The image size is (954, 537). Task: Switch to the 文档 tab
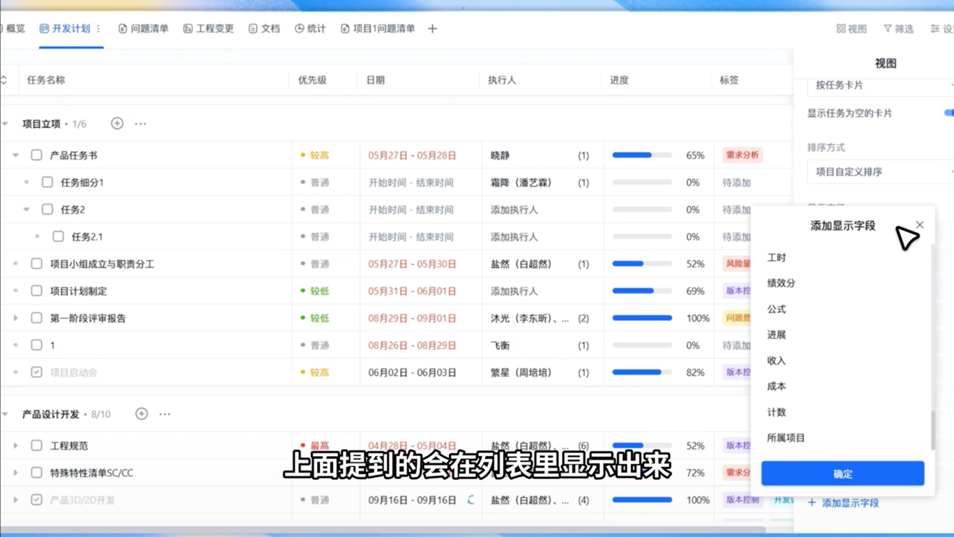pyautogui.click(x=264, y=29)
